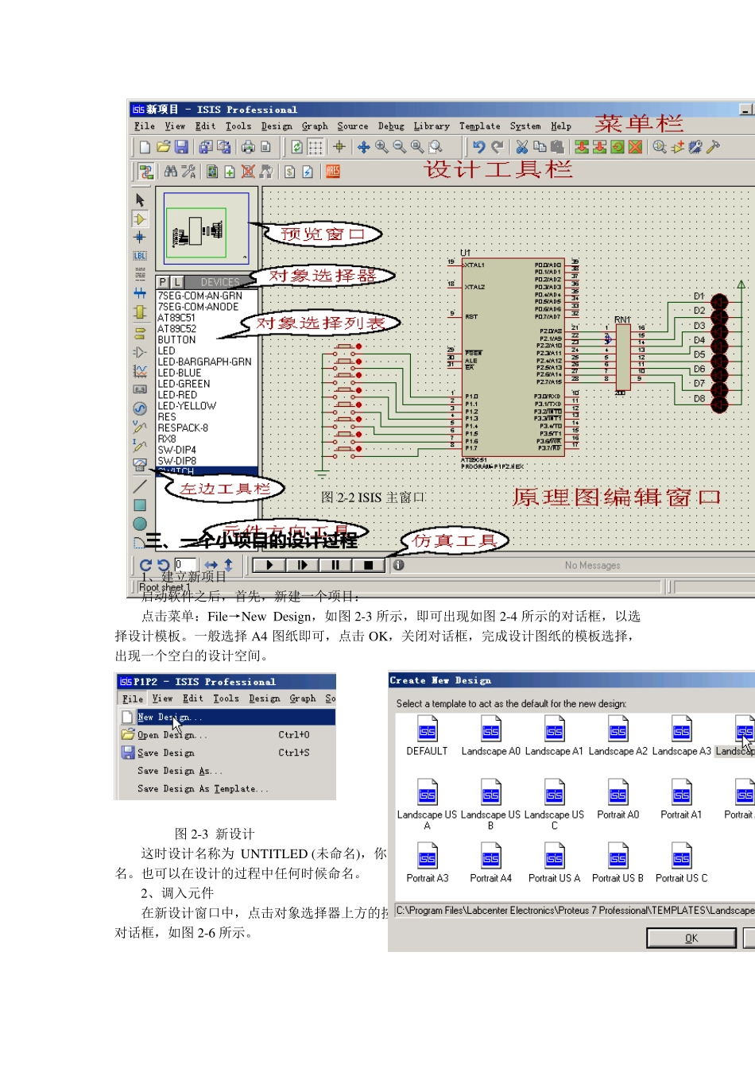Click the Redraw display icon

click(296, 147)
